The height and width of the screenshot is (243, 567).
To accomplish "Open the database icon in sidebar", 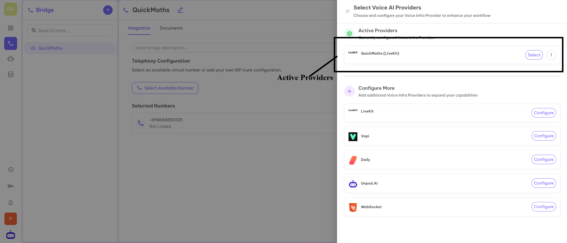I will [11, 74].
